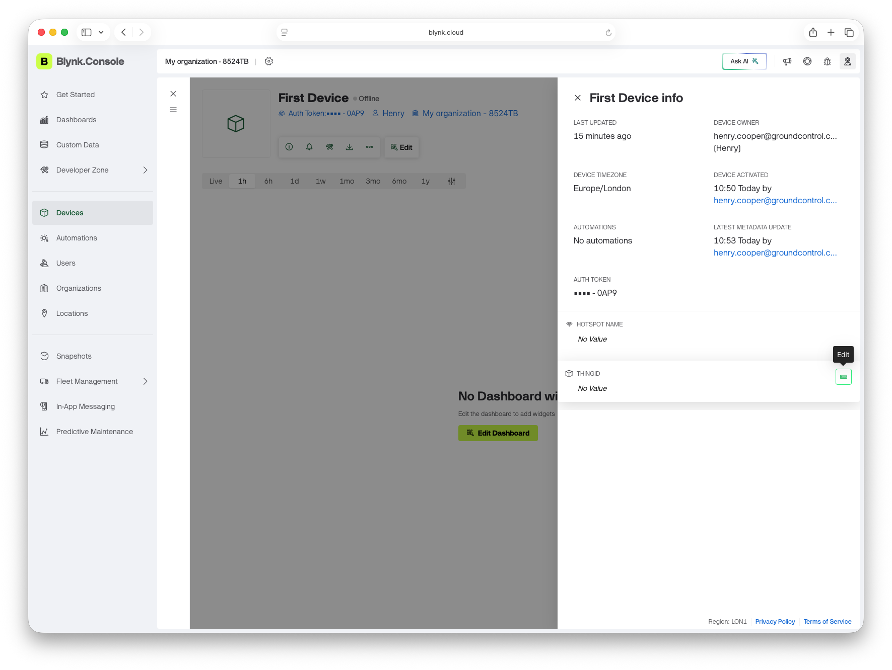The width and height of the screenshot is (892, 670).
Task: Click the Blynk.Console logo
Action: click(81, 61)
